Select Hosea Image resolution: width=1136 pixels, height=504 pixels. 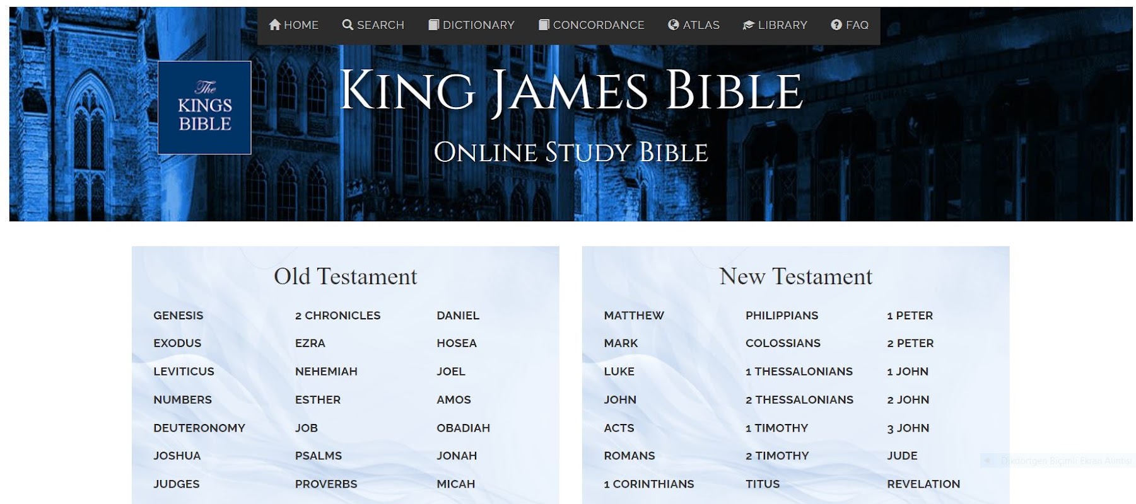(x=457, y=343)
